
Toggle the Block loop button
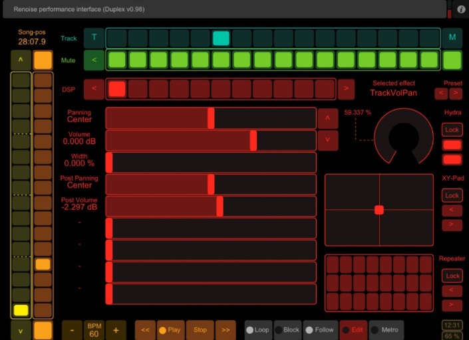click(288, 330)
